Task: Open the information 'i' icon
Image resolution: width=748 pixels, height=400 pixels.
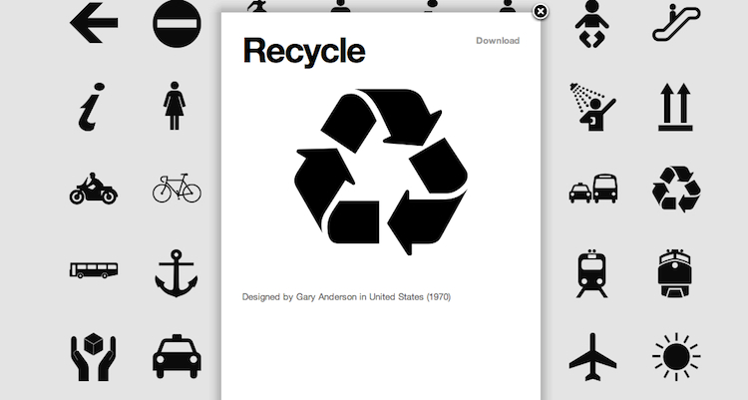Action: click(91, 106)
